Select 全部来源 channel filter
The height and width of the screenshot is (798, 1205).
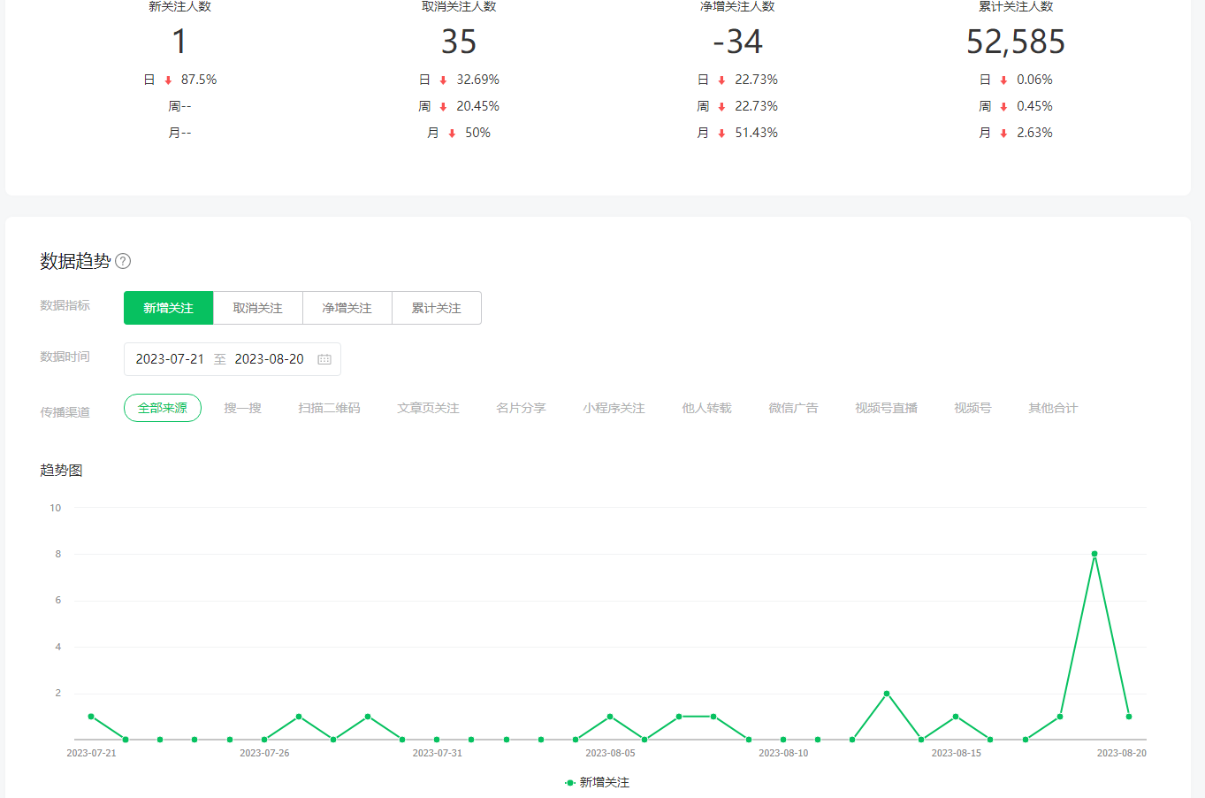click(x=163, y=408)
